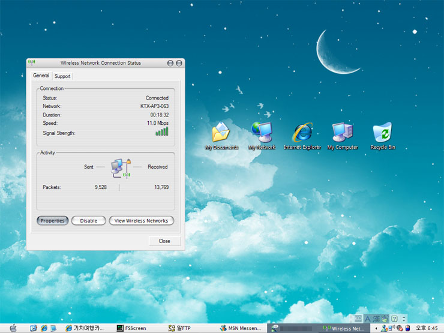Click the battery tray icon
This screenshot has height=333, width=444.
pyautogui.click(x=407, y=328)
